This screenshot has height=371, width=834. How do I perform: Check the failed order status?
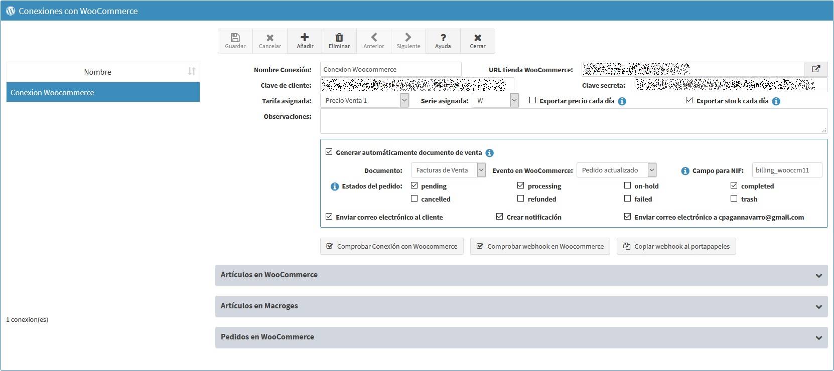[628, 199]
